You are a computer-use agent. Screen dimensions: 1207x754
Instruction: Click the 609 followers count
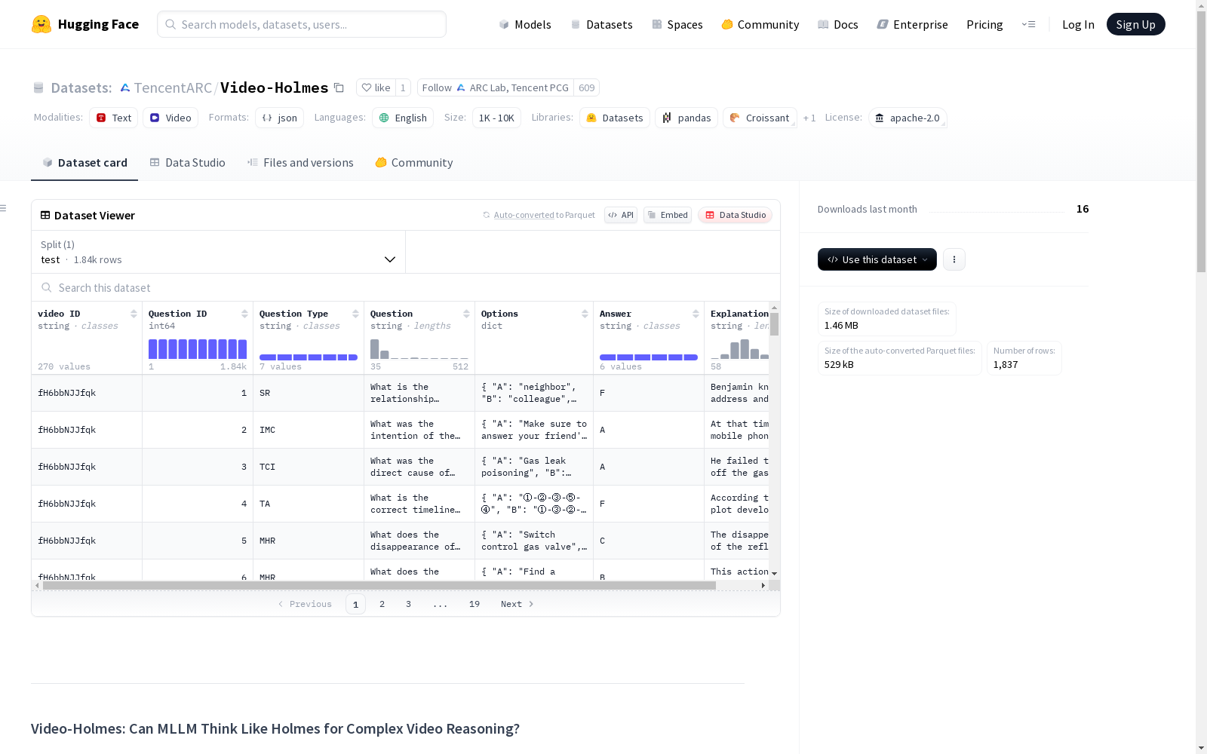coord(586,87)
